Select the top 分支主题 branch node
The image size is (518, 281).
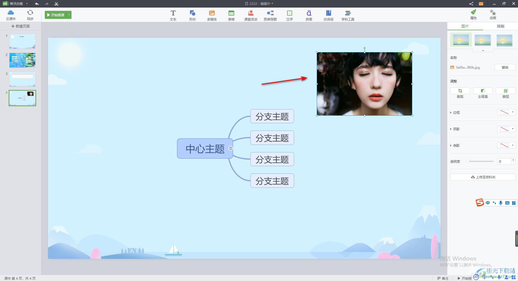click(x=272, y=116)
